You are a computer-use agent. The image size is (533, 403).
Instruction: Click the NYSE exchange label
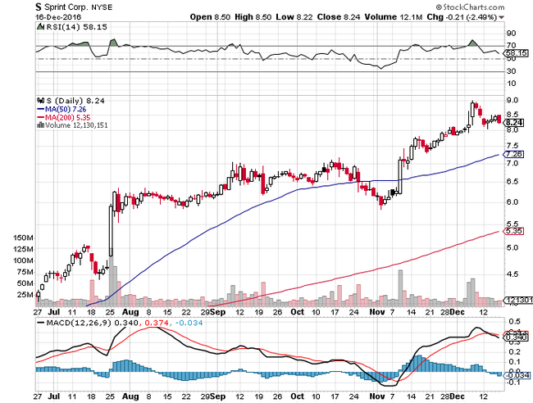tap(102, 7)
